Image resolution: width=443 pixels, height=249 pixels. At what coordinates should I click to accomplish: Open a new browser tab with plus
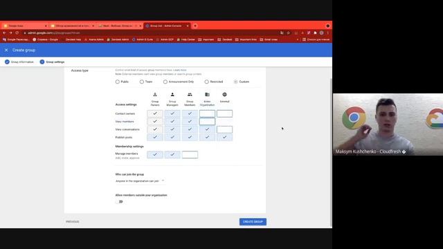pos(195,26)
